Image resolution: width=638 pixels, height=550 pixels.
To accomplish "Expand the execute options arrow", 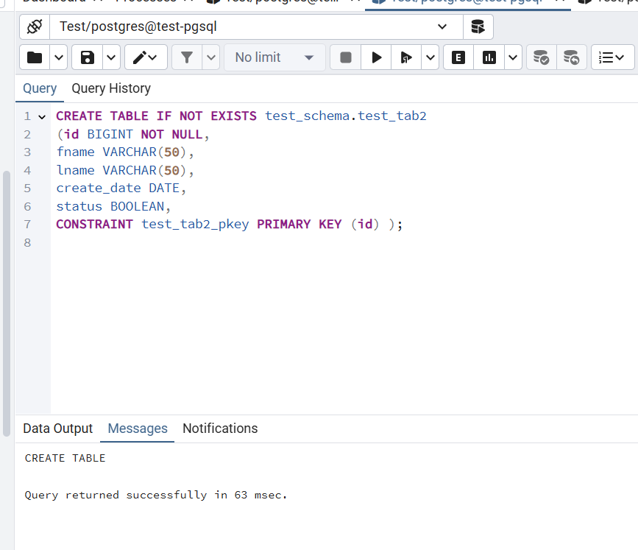I will [x=430, y=57].
